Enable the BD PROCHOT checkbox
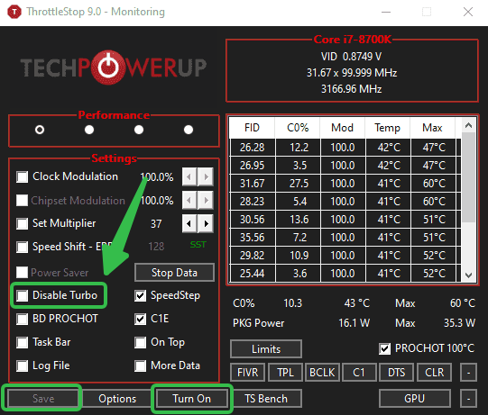Image resolution: width=488 pixels, height=415 pixels. [x=22, y=319]
